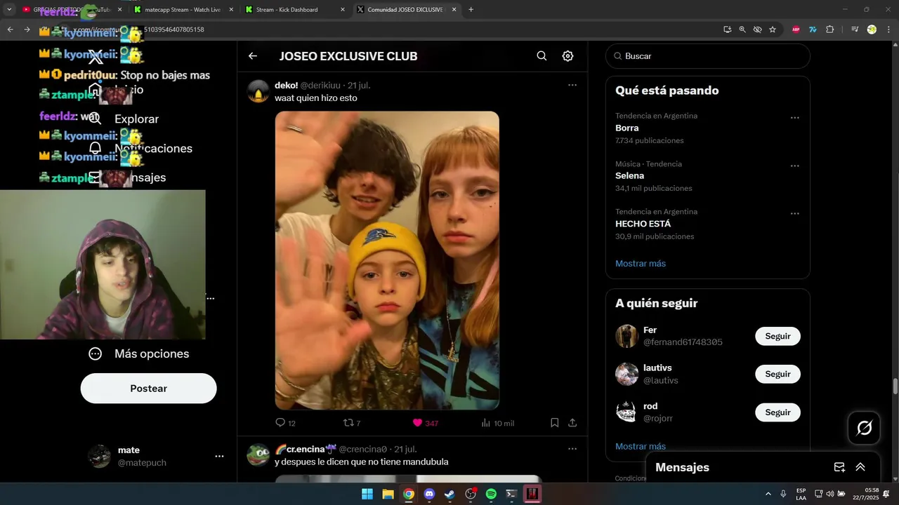Image resolution: width=899 pixels, height=505 pixels.
Task: Select Comunidad JOSEO EXCLUSIVE tab
Action: [405, 10]
